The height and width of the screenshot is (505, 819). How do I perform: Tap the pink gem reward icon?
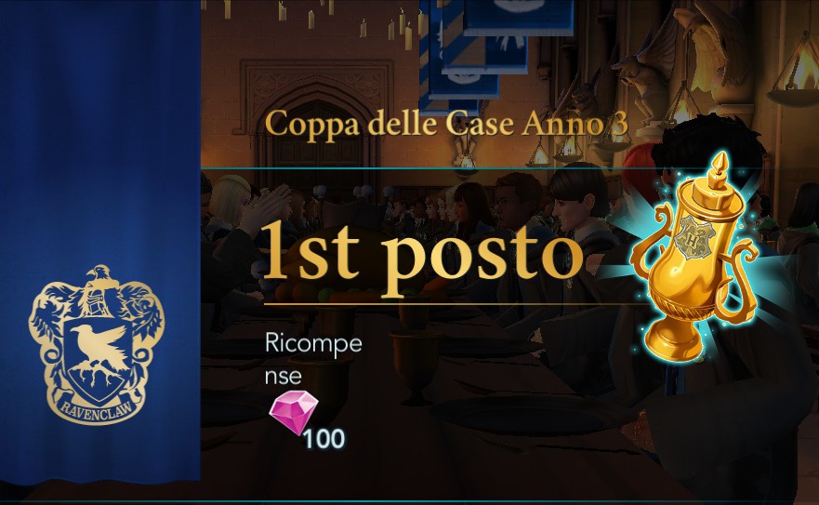click(294, 411)
